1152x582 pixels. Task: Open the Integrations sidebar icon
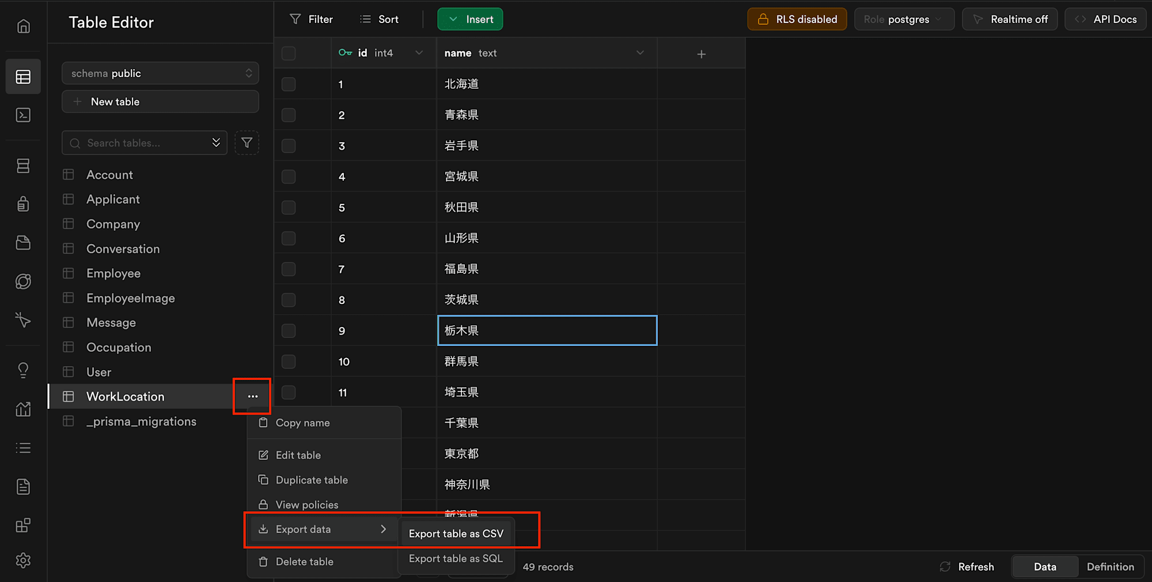pos(23,526)
